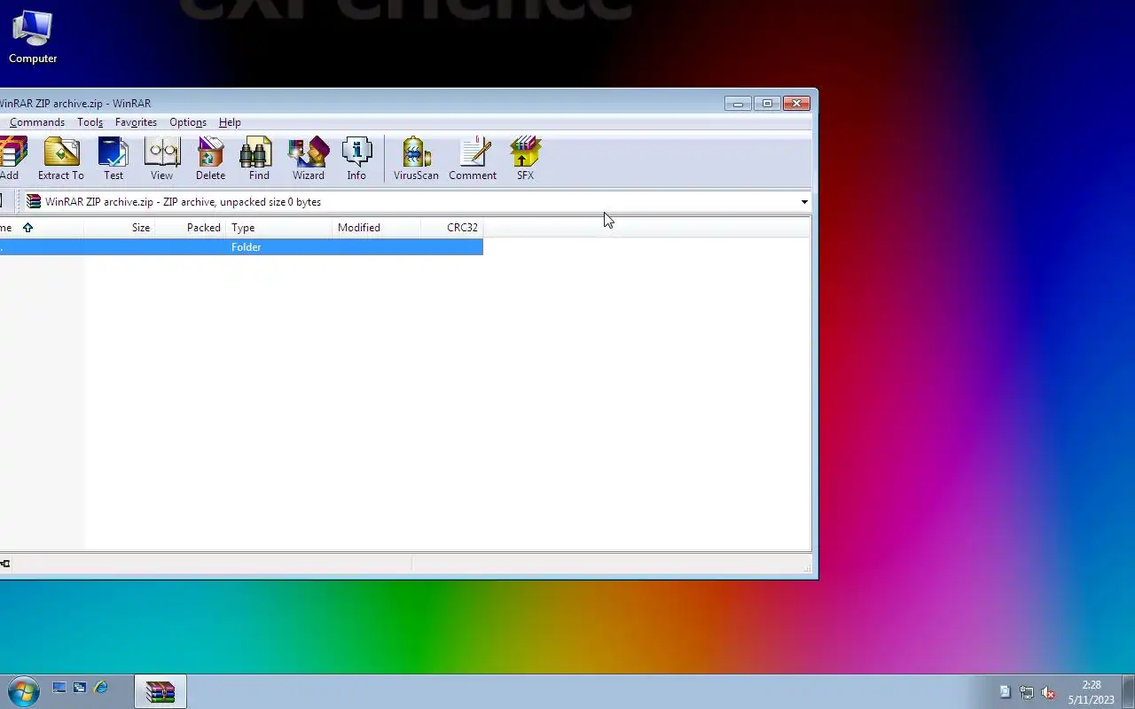Sort by the CRC32 column header
1135x709 pixels.
[452, 228]
